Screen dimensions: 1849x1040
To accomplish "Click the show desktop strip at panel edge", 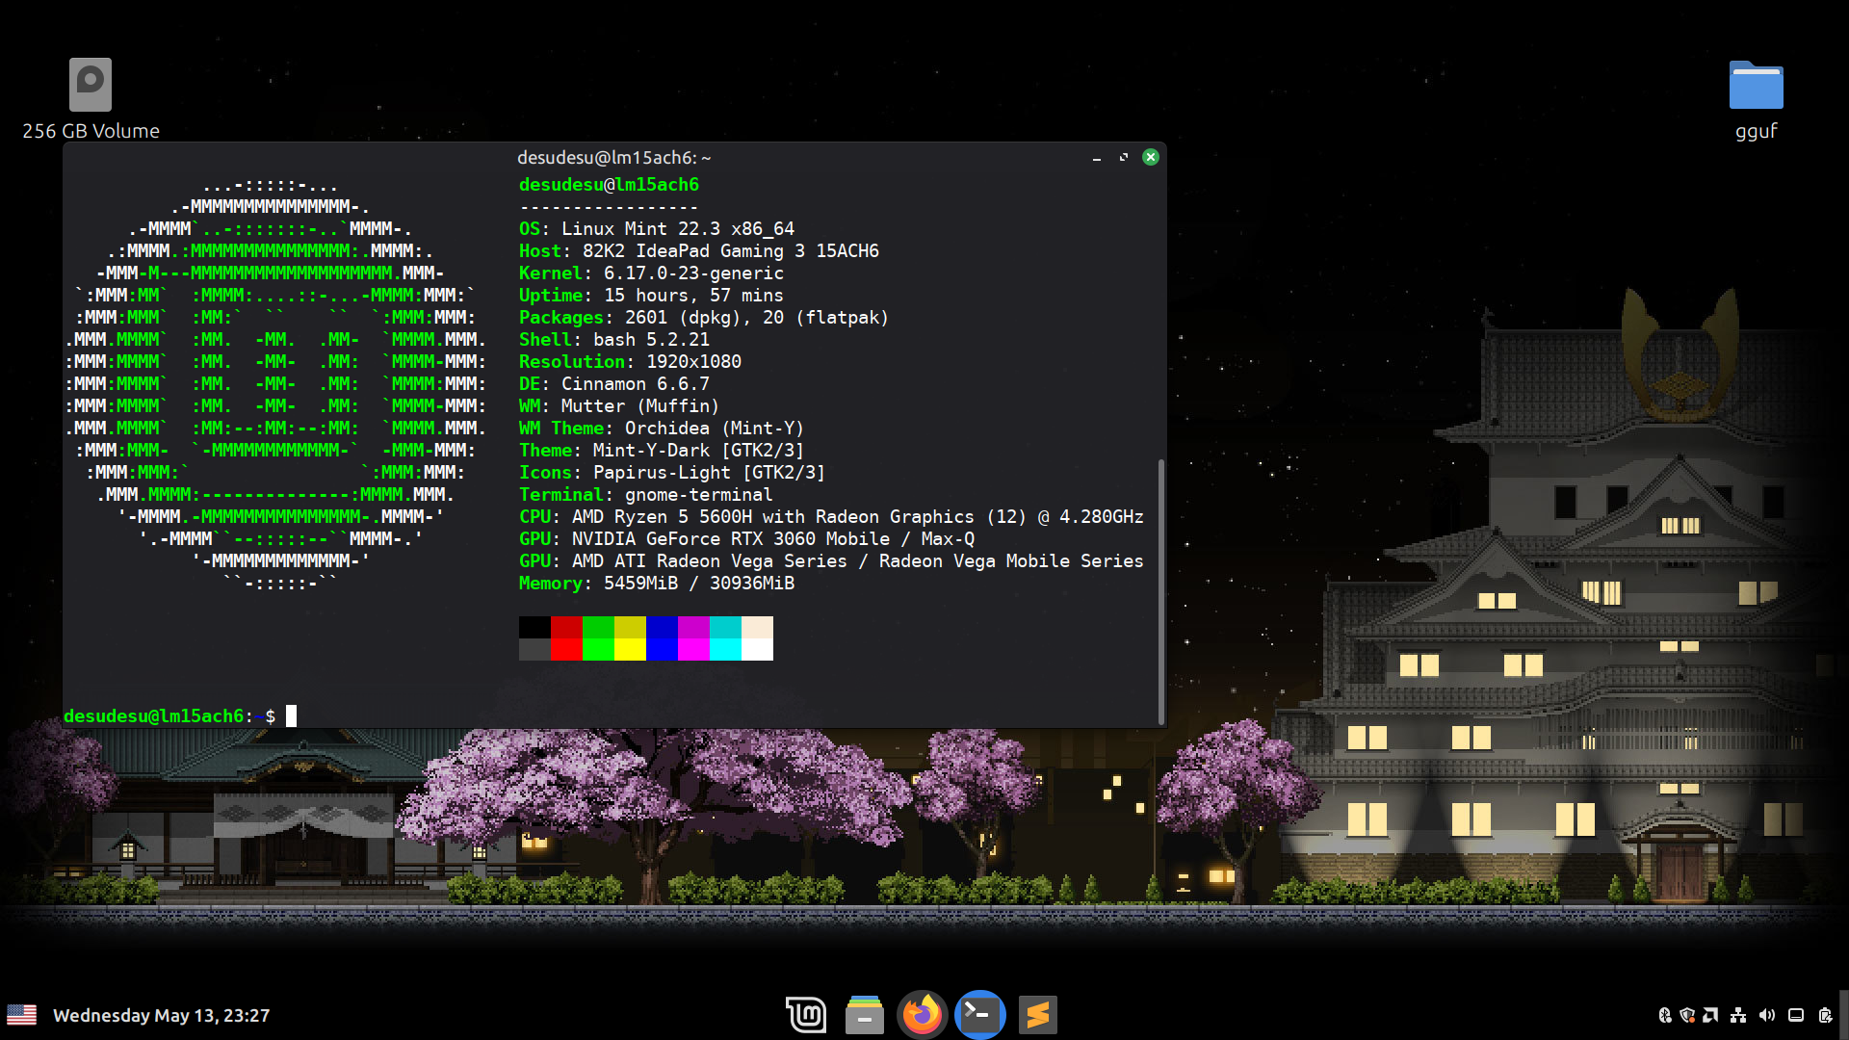I will point(1844,1015).
